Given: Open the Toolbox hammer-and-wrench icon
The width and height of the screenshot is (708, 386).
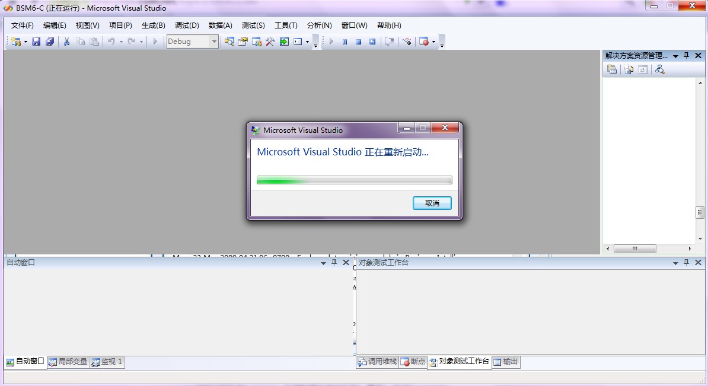Looking at the screenshot, I should tap(270, 42).
